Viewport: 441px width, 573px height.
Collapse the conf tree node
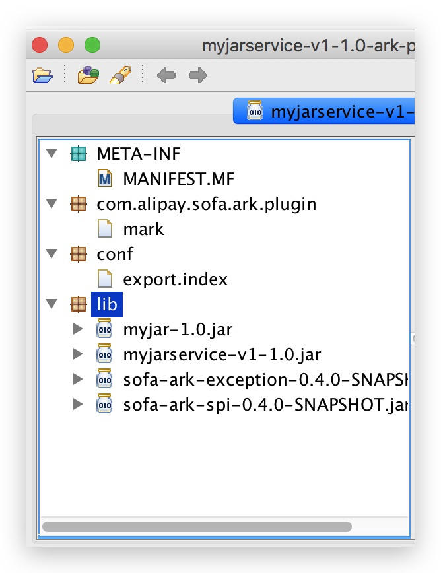tap(52, 253)
